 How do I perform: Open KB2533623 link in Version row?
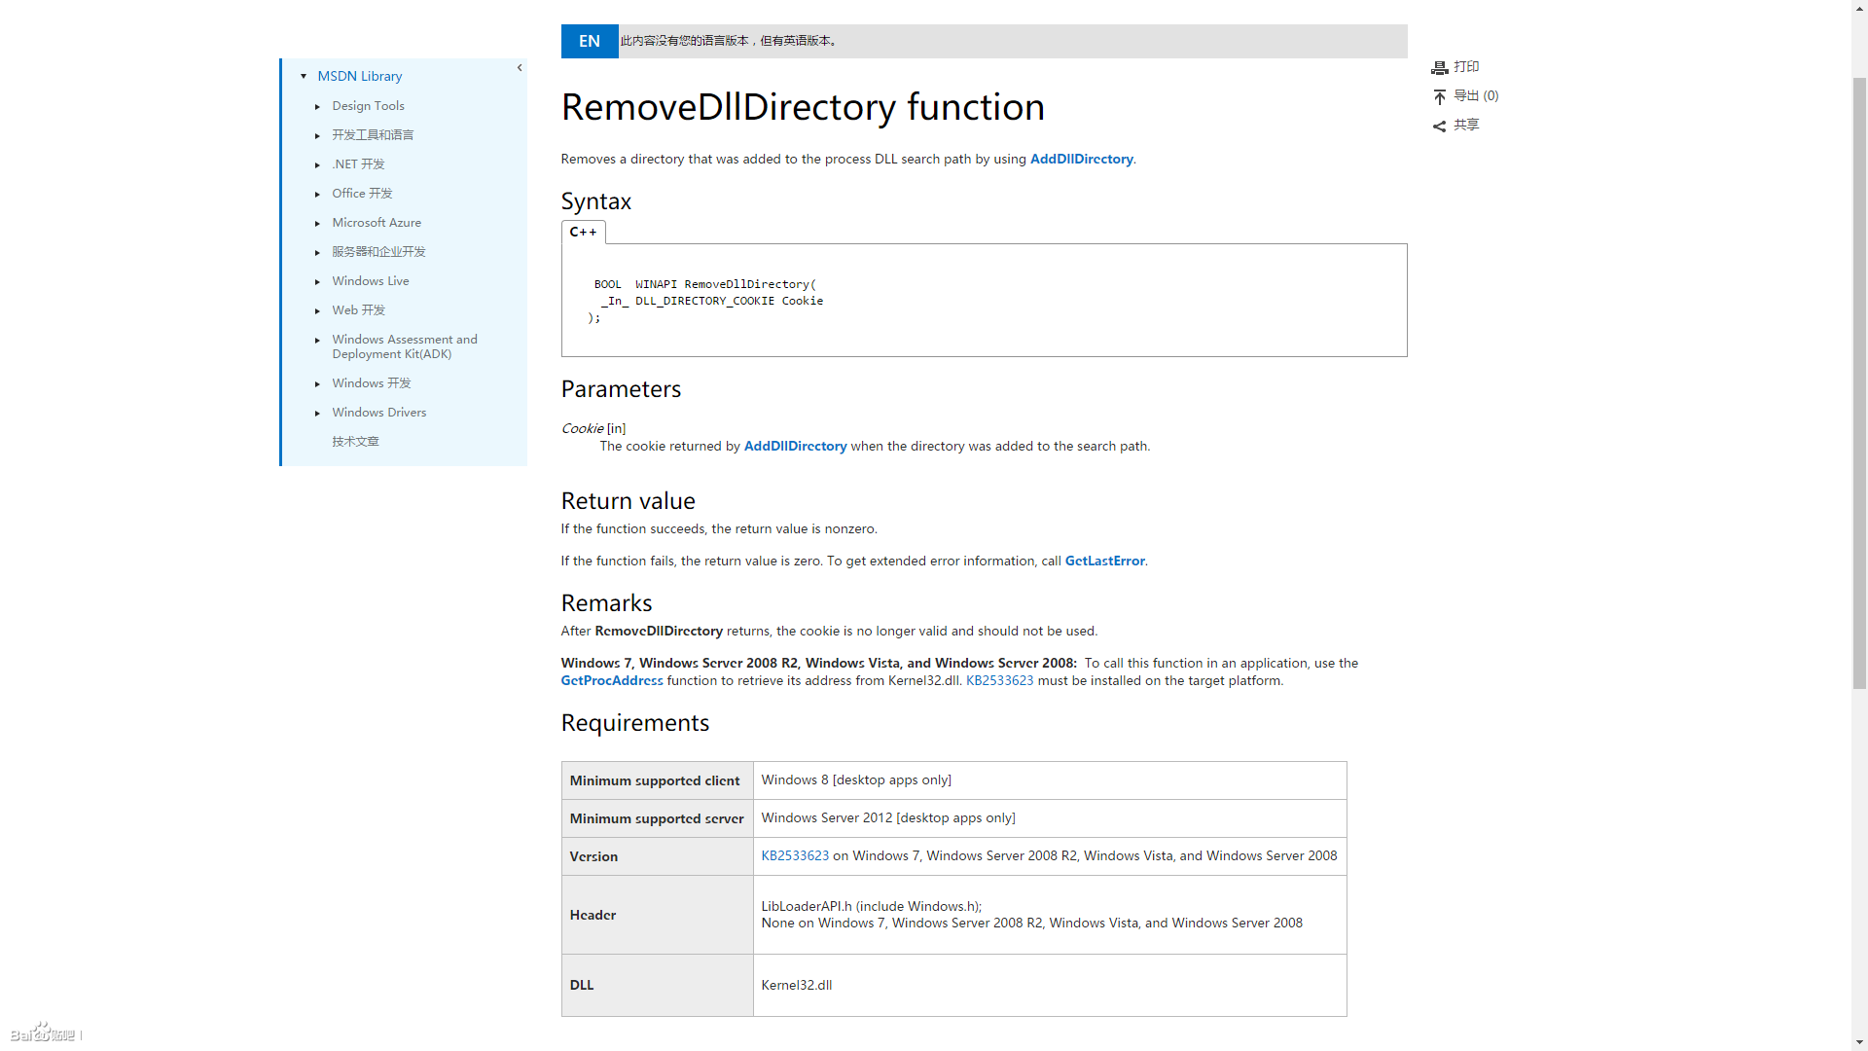coord(795,856)
